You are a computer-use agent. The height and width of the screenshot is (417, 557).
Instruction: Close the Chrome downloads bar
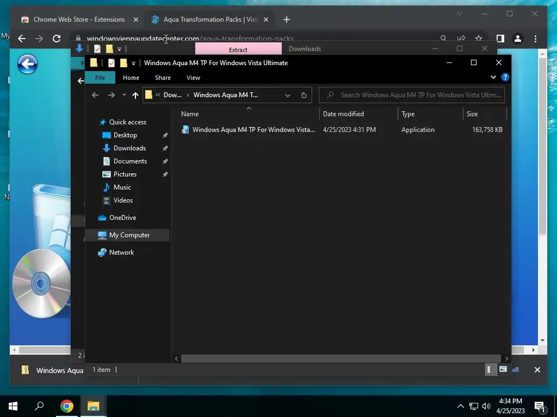[537, 370]
